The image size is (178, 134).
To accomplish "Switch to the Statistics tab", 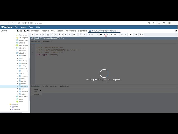I will [x=60, y=31].
